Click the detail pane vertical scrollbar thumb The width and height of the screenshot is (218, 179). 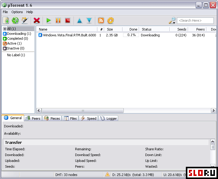tap(212, 147)
